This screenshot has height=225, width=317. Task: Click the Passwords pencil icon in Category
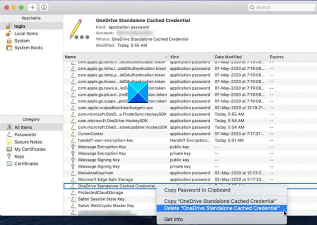pyautogui.click(x=9, y=134)
